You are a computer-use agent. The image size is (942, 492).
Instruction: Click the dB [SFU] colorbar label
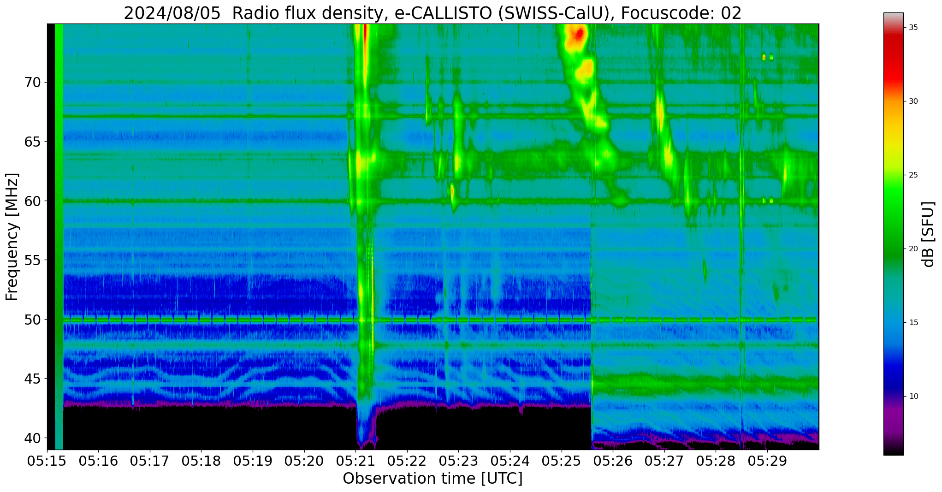tap(928, 234)
